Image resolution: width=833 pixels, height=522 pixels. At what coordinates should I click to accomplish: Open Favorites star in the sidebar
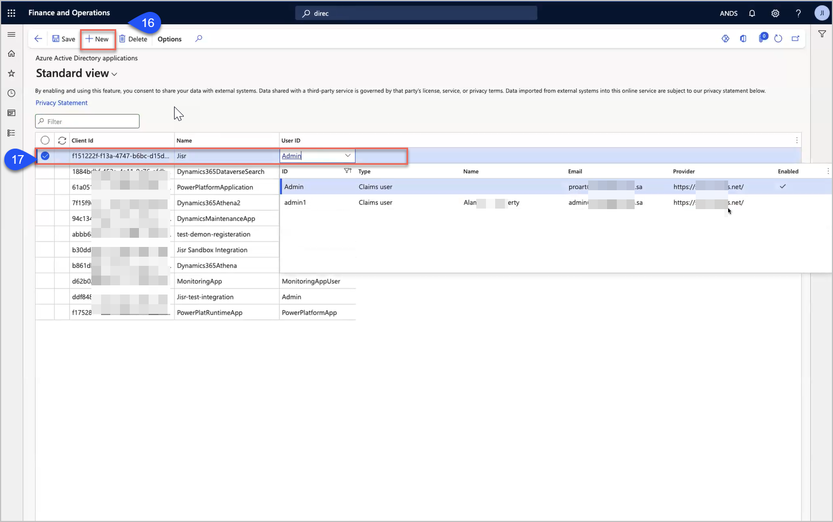point(11,73)
